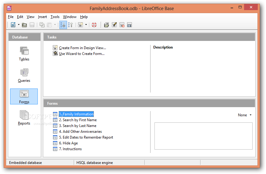Switch to Reports in Database pane
The width and height of the screenshot is (266, 174).
(24, 118)
